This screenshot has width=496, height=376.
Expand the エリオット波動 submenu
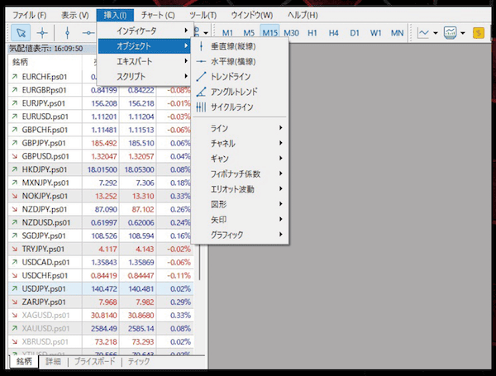240,189
